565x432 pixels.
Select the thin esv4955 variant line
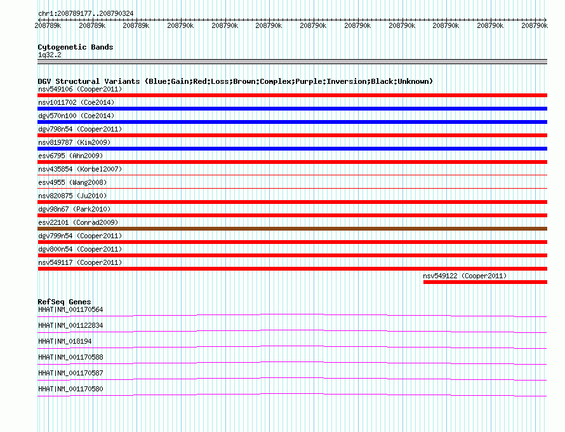tap(292, 188)
